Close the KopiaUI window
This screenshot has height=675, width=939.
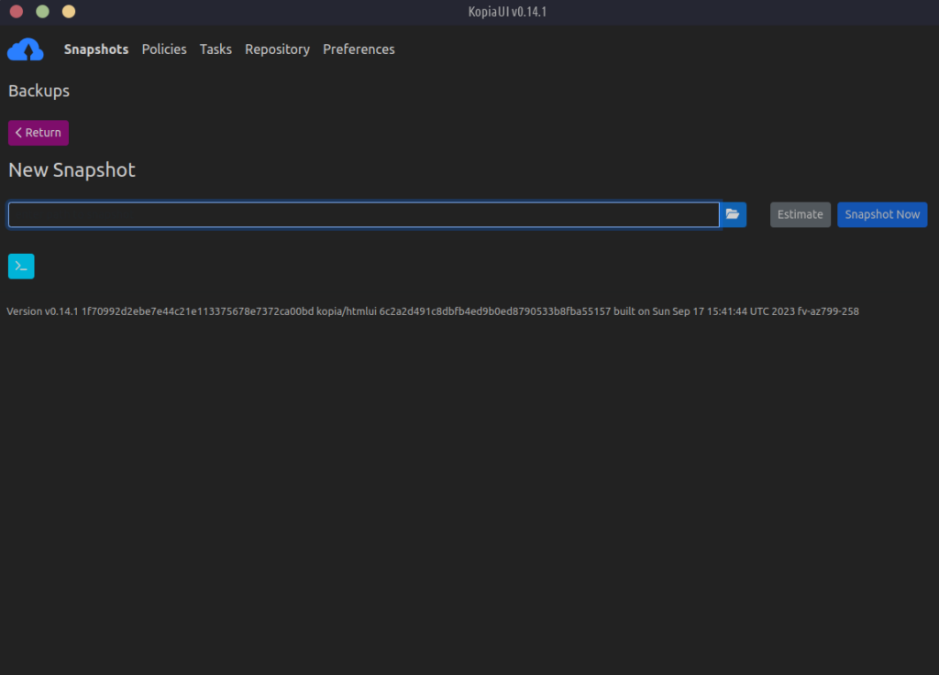pos(17,12)
